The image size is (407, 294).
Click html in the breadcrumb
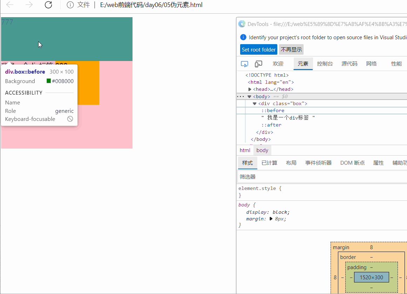point(245,150)
